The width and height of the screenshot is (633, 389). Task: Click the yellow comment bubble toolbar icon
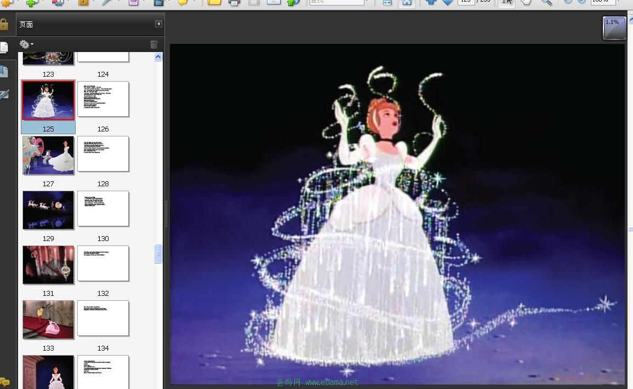[x=183, y=2]
